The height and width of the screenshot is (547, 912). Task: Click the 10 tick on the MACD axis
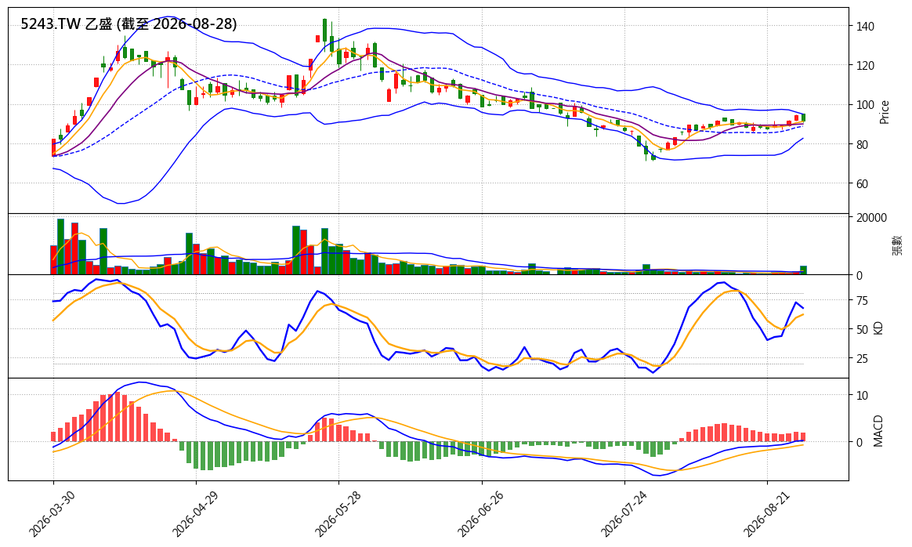click(x=862, y=396)
